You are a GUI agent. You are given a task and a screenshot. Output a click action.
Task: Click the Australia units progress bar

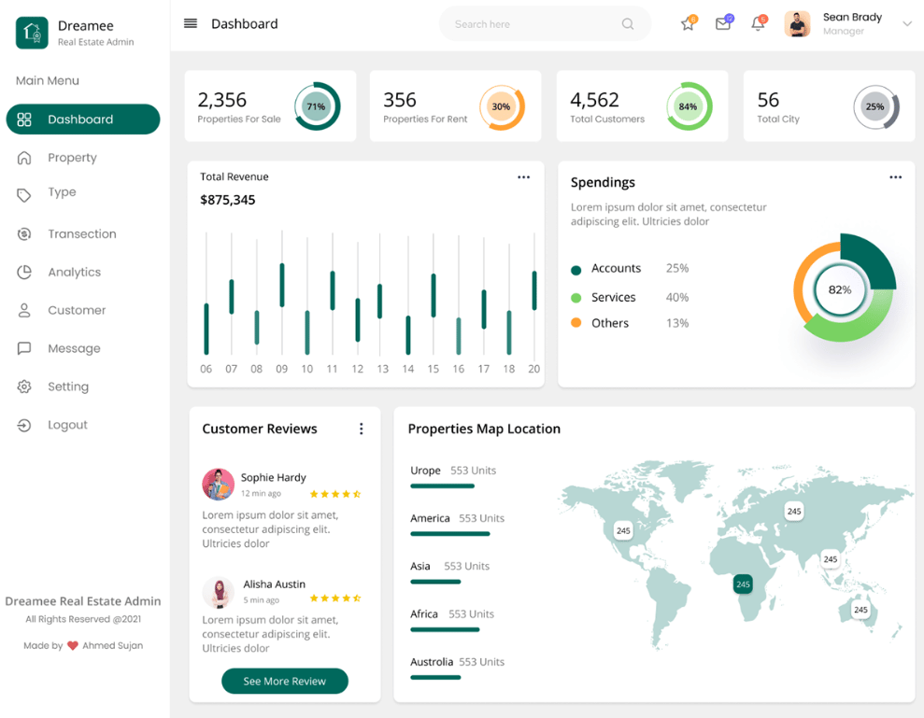435,677
